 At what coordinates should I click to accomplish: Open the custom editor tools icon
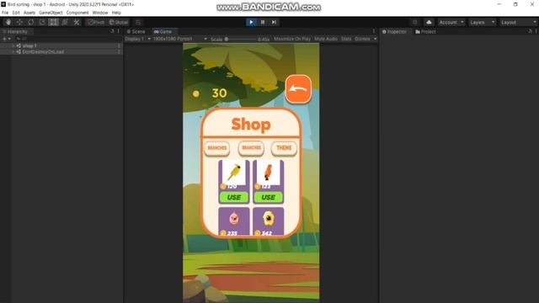pyautogui.click(x=77, y=23)
